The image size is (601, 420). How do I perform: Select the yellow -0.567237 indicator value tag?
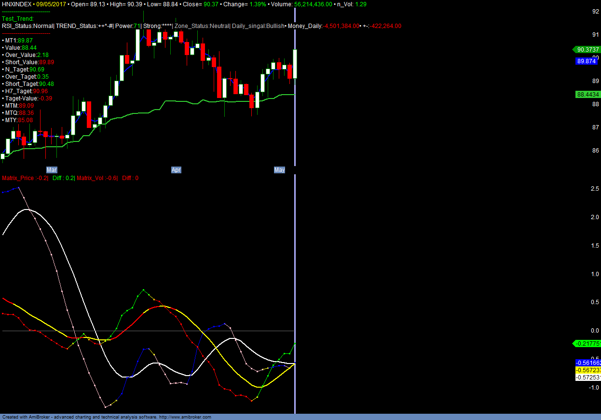(588, 370)
